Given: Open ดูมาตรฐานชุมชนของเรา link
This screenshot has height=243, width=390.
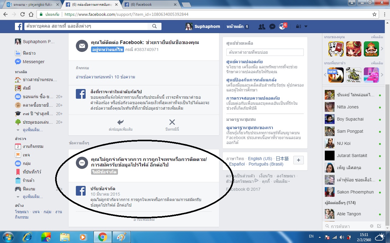Looking at the screenshot, I should (250, 128).
